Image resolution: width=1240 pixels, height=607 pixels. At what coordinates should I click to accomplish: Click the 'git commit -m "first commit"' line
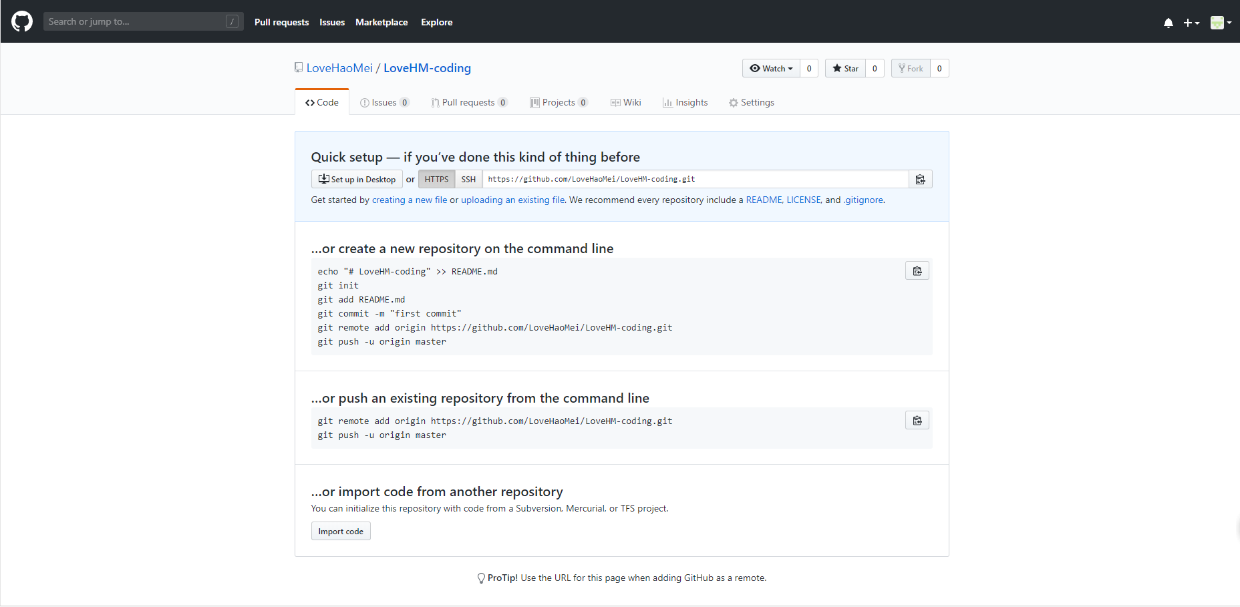click(x=390, y=313)
